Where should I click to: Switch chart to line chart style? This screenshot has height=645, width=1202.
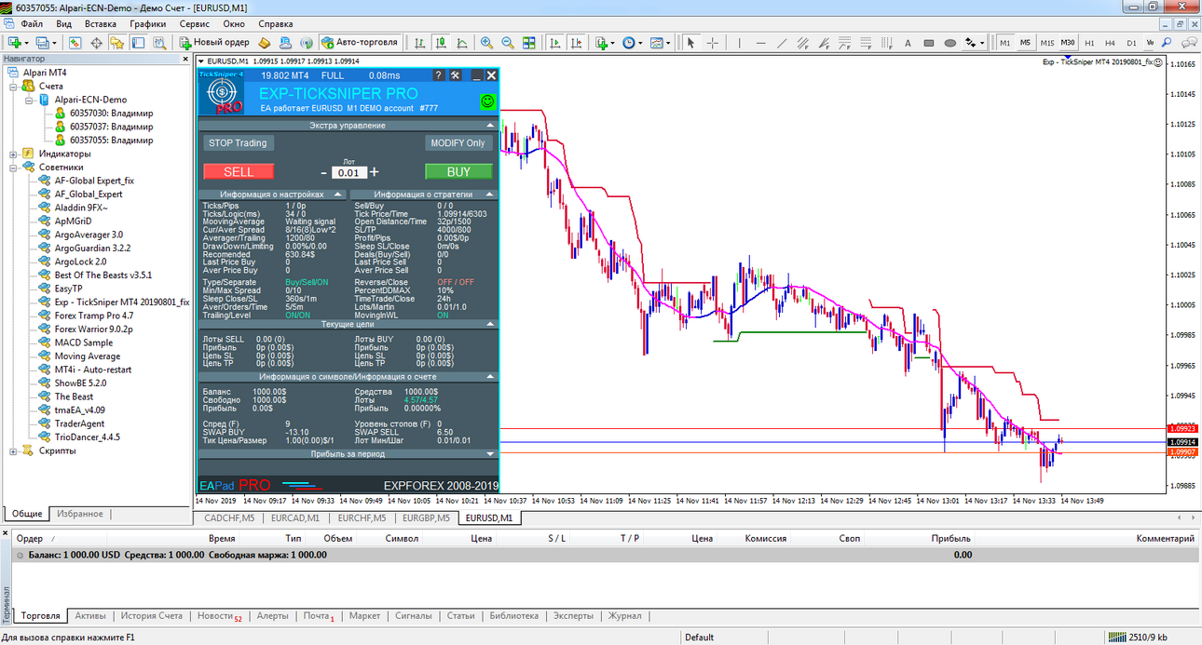[462, 43]
